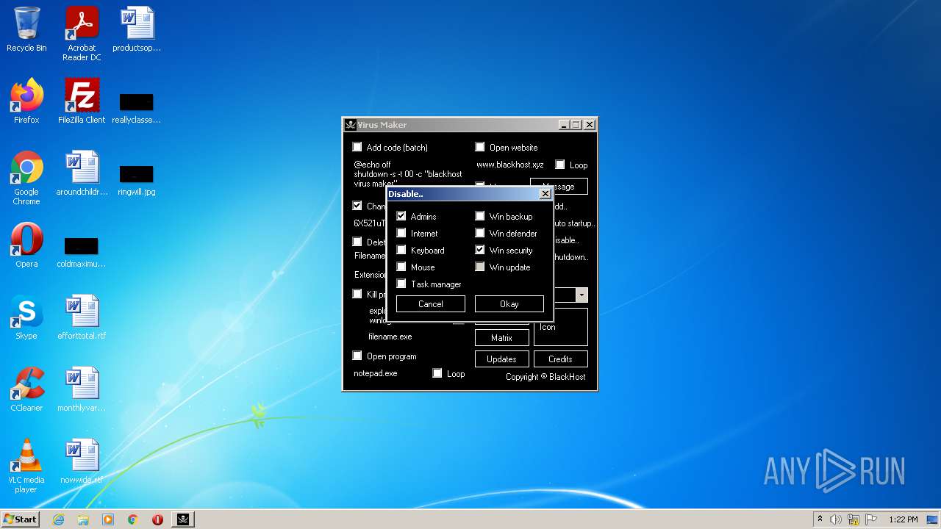Open Windows Explorer folder in taskbar
This screenshot has height=529, width=941.
coord(83,519)
